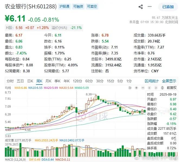Click the volume MA10:2492.07万手 label

(x=72, y=140)
